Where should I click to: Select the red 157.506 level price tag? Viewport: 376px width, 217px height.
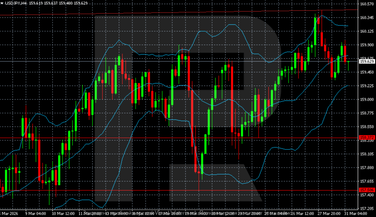pyautogui.click(x=367, y=190)
